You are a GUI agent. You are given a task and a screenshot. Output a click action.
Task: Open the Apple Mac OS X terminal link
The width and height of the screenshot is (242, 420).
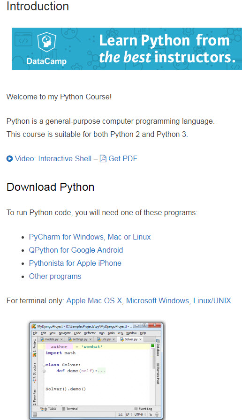click(94, 301)
